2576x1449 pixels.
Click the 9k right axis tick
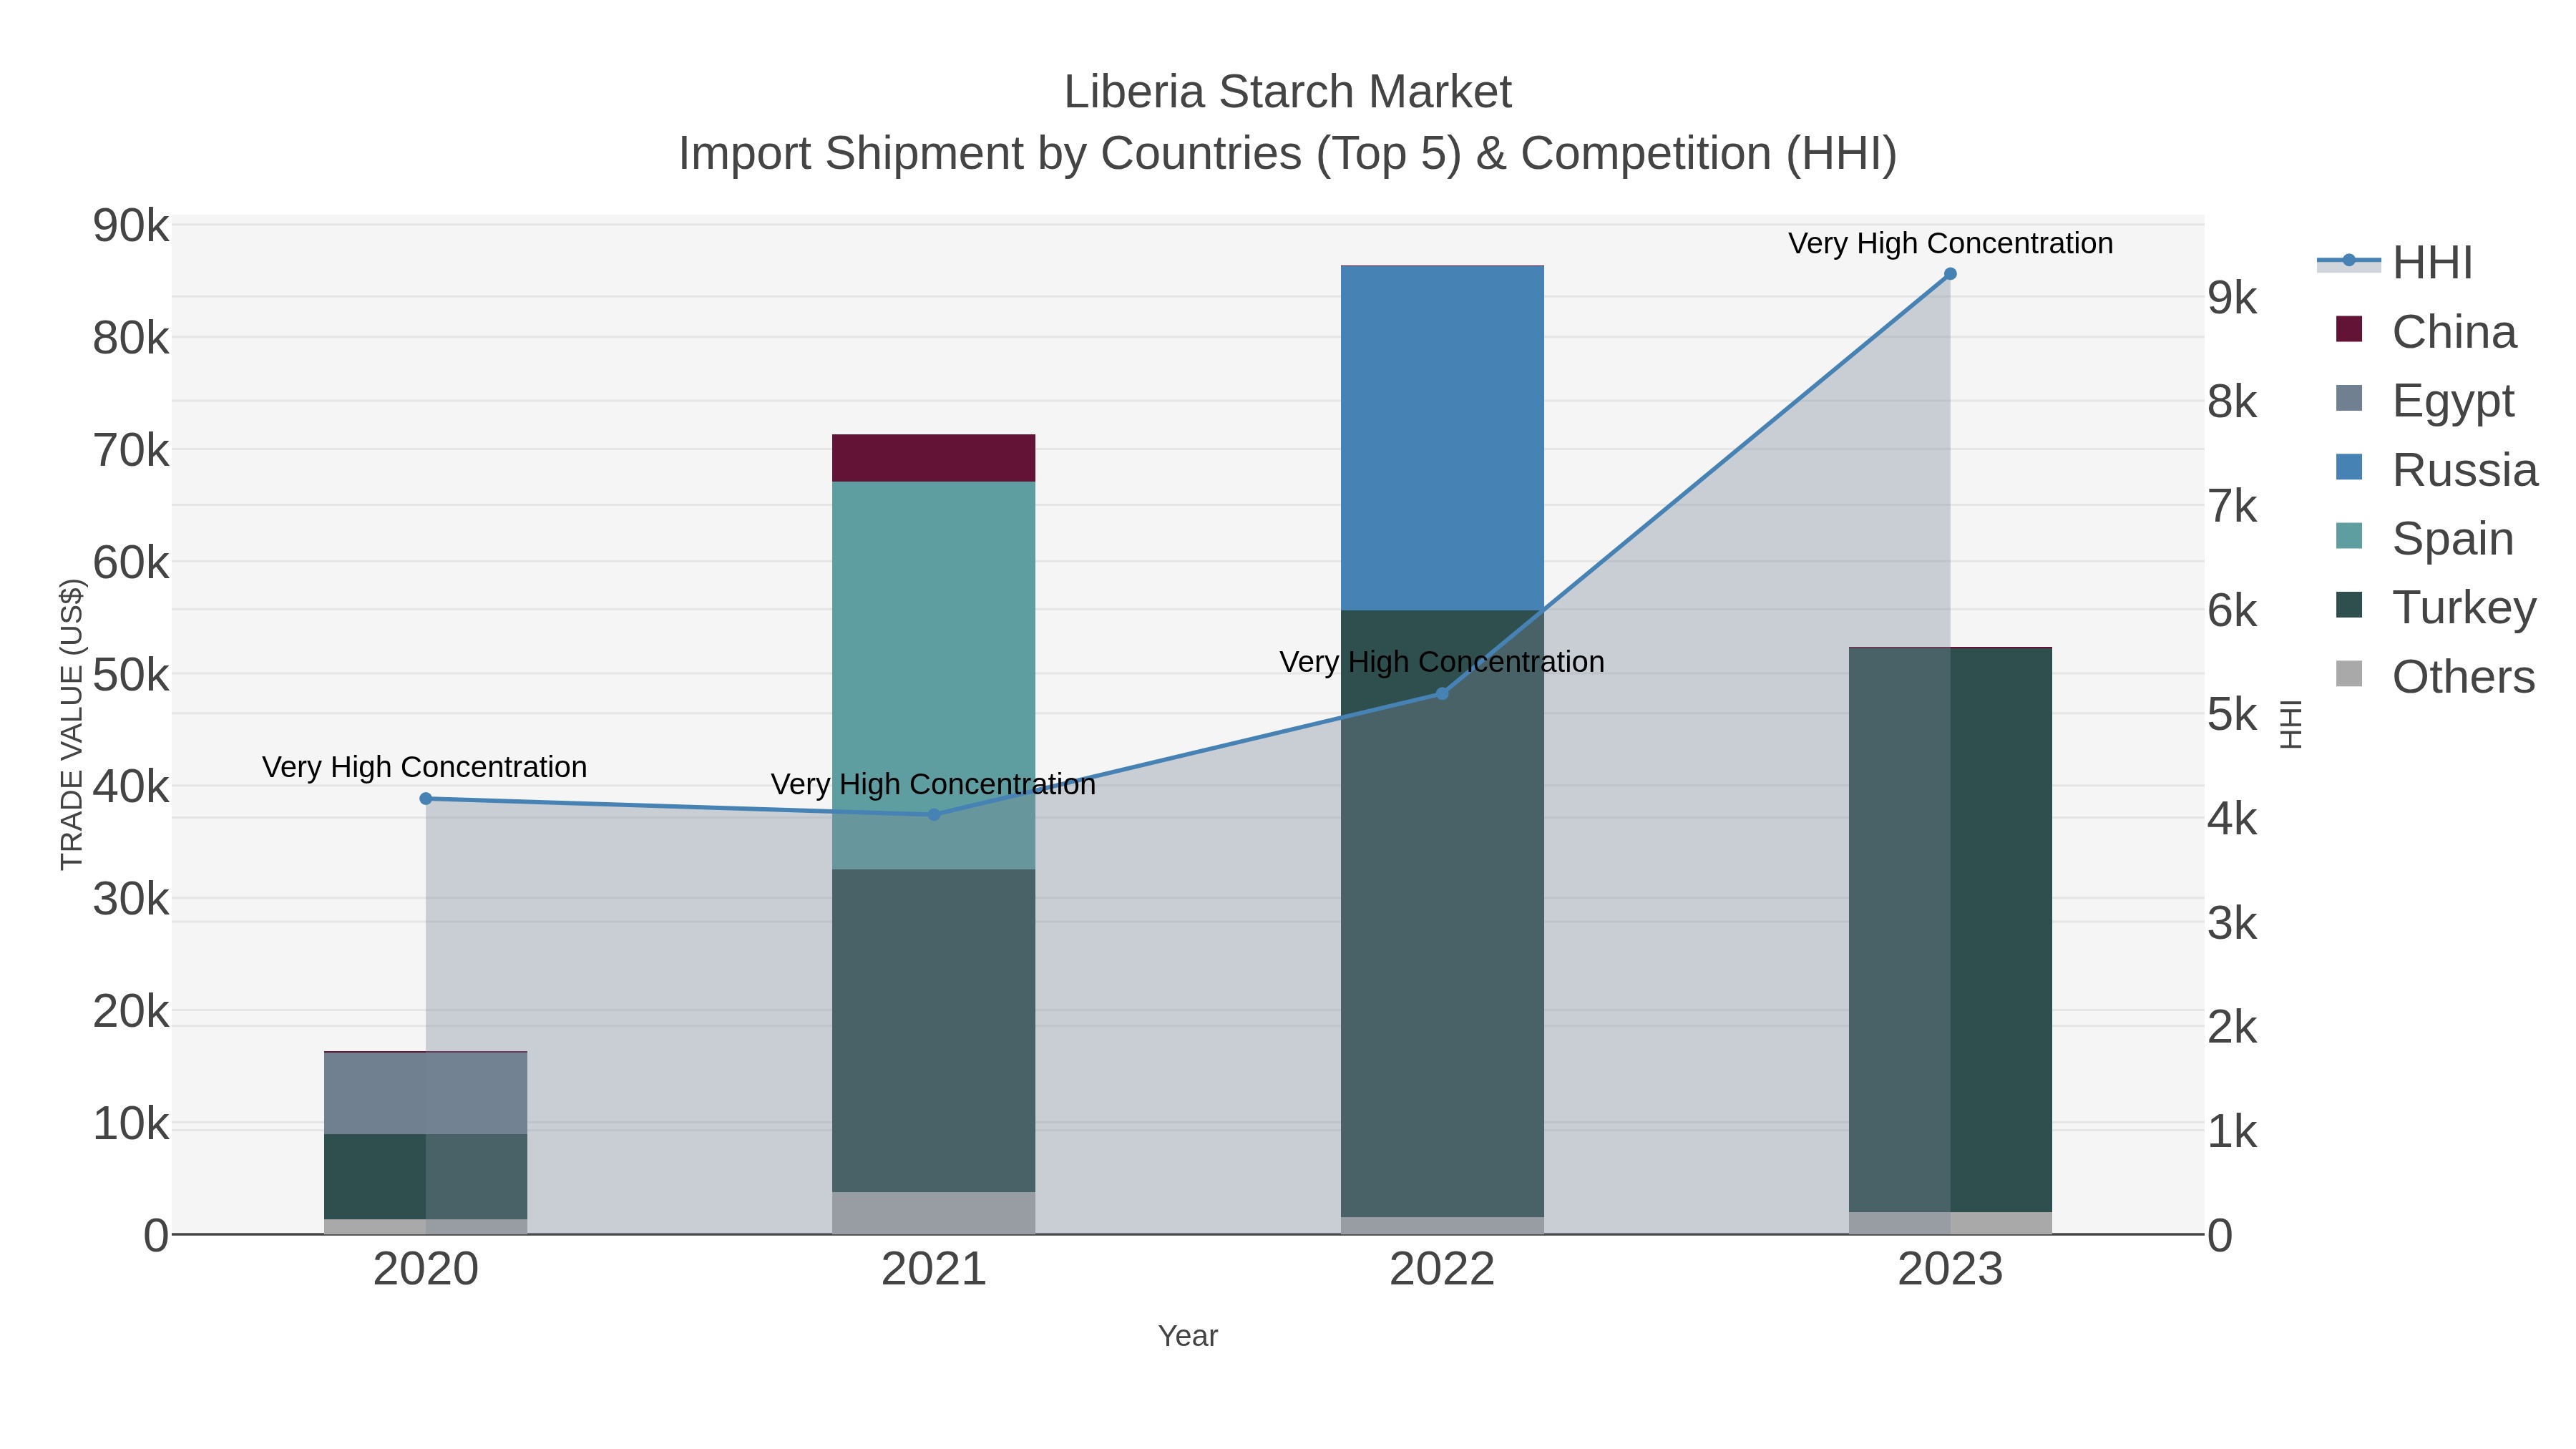[2232, 298]
